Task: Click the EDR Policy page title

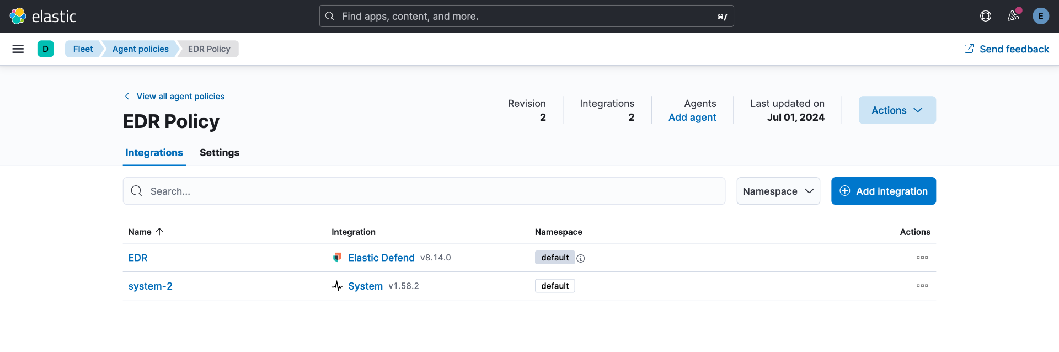Action: (171, 121)
